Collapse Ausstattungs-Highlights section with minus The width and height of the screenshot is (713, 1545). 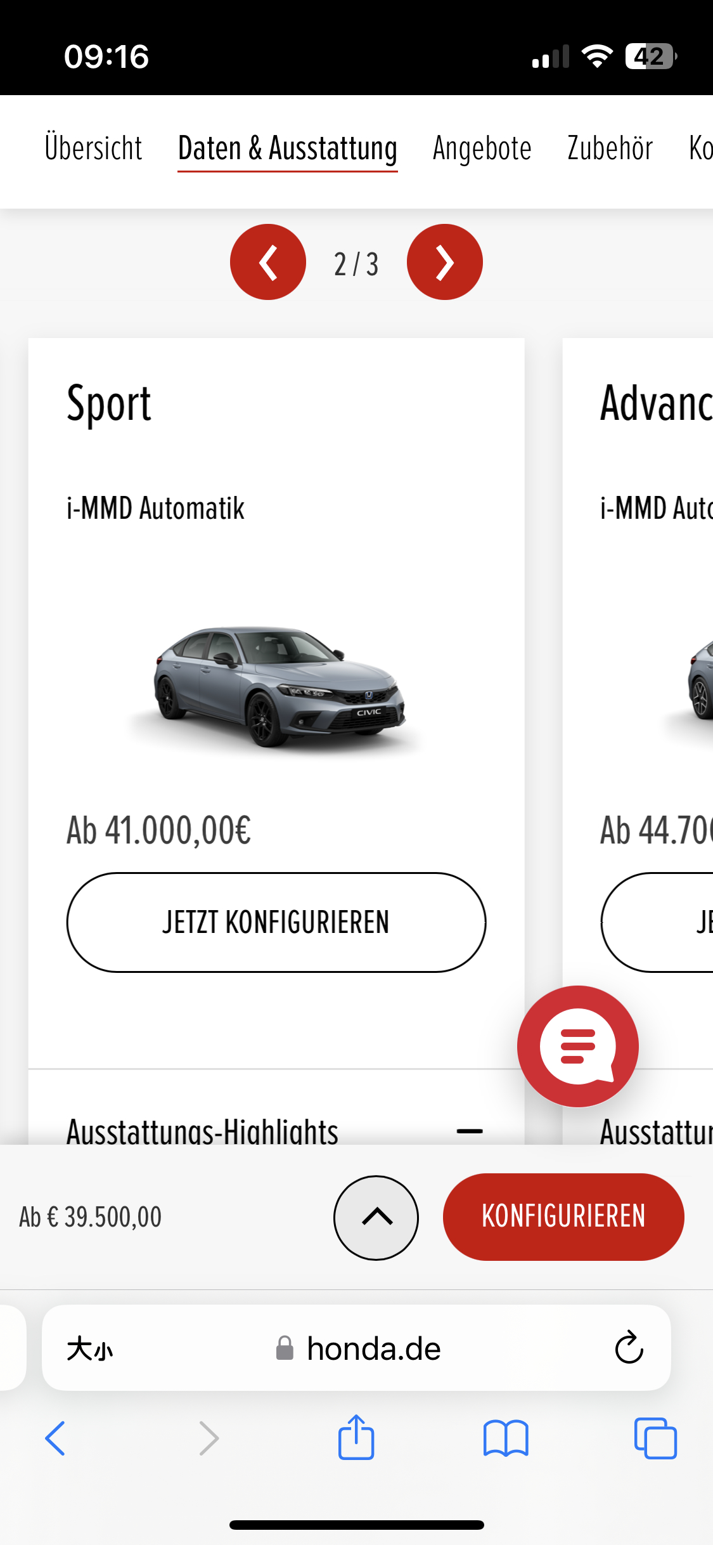470,1131
